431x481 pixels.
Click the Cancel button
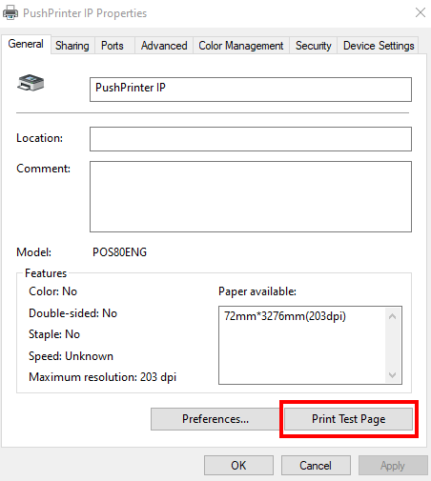point(316,466)
